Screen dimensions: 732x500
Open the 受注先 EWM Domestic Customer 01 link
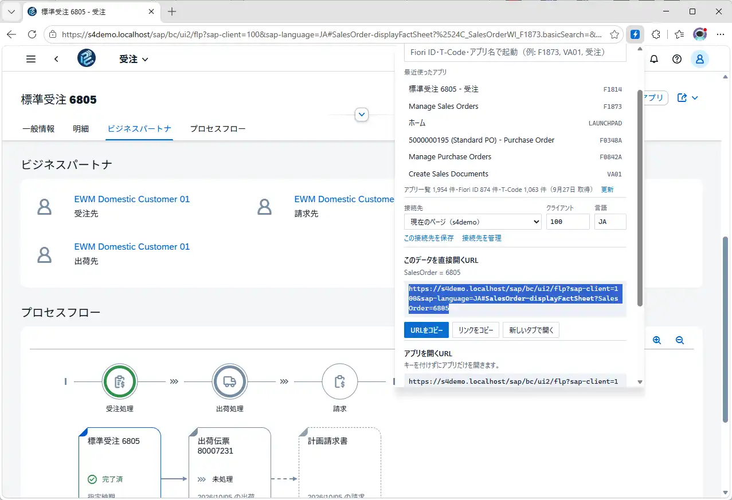[132, 199]
